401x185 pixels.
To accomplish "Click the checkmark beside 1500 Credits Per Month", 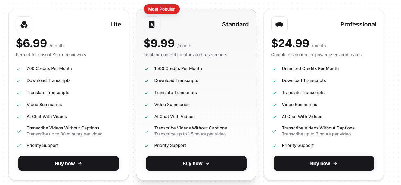I will tap(147, 68).
